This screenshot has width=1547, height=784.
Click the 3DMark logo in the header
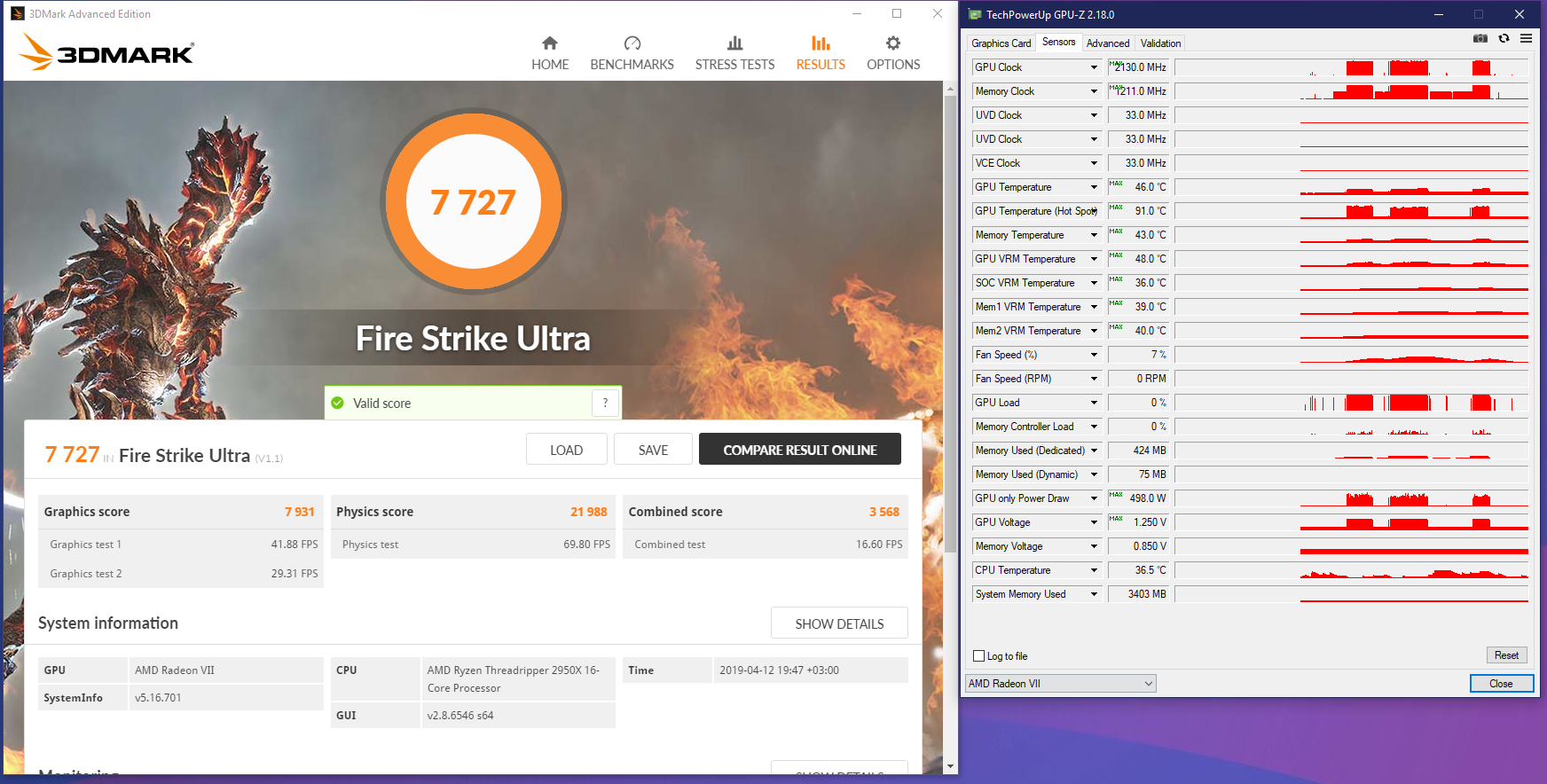point(106,51)
